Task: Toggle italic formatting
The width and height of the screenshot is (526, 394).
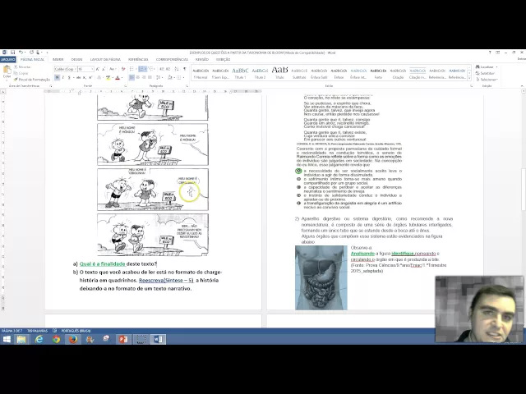Action: (62, 77)
